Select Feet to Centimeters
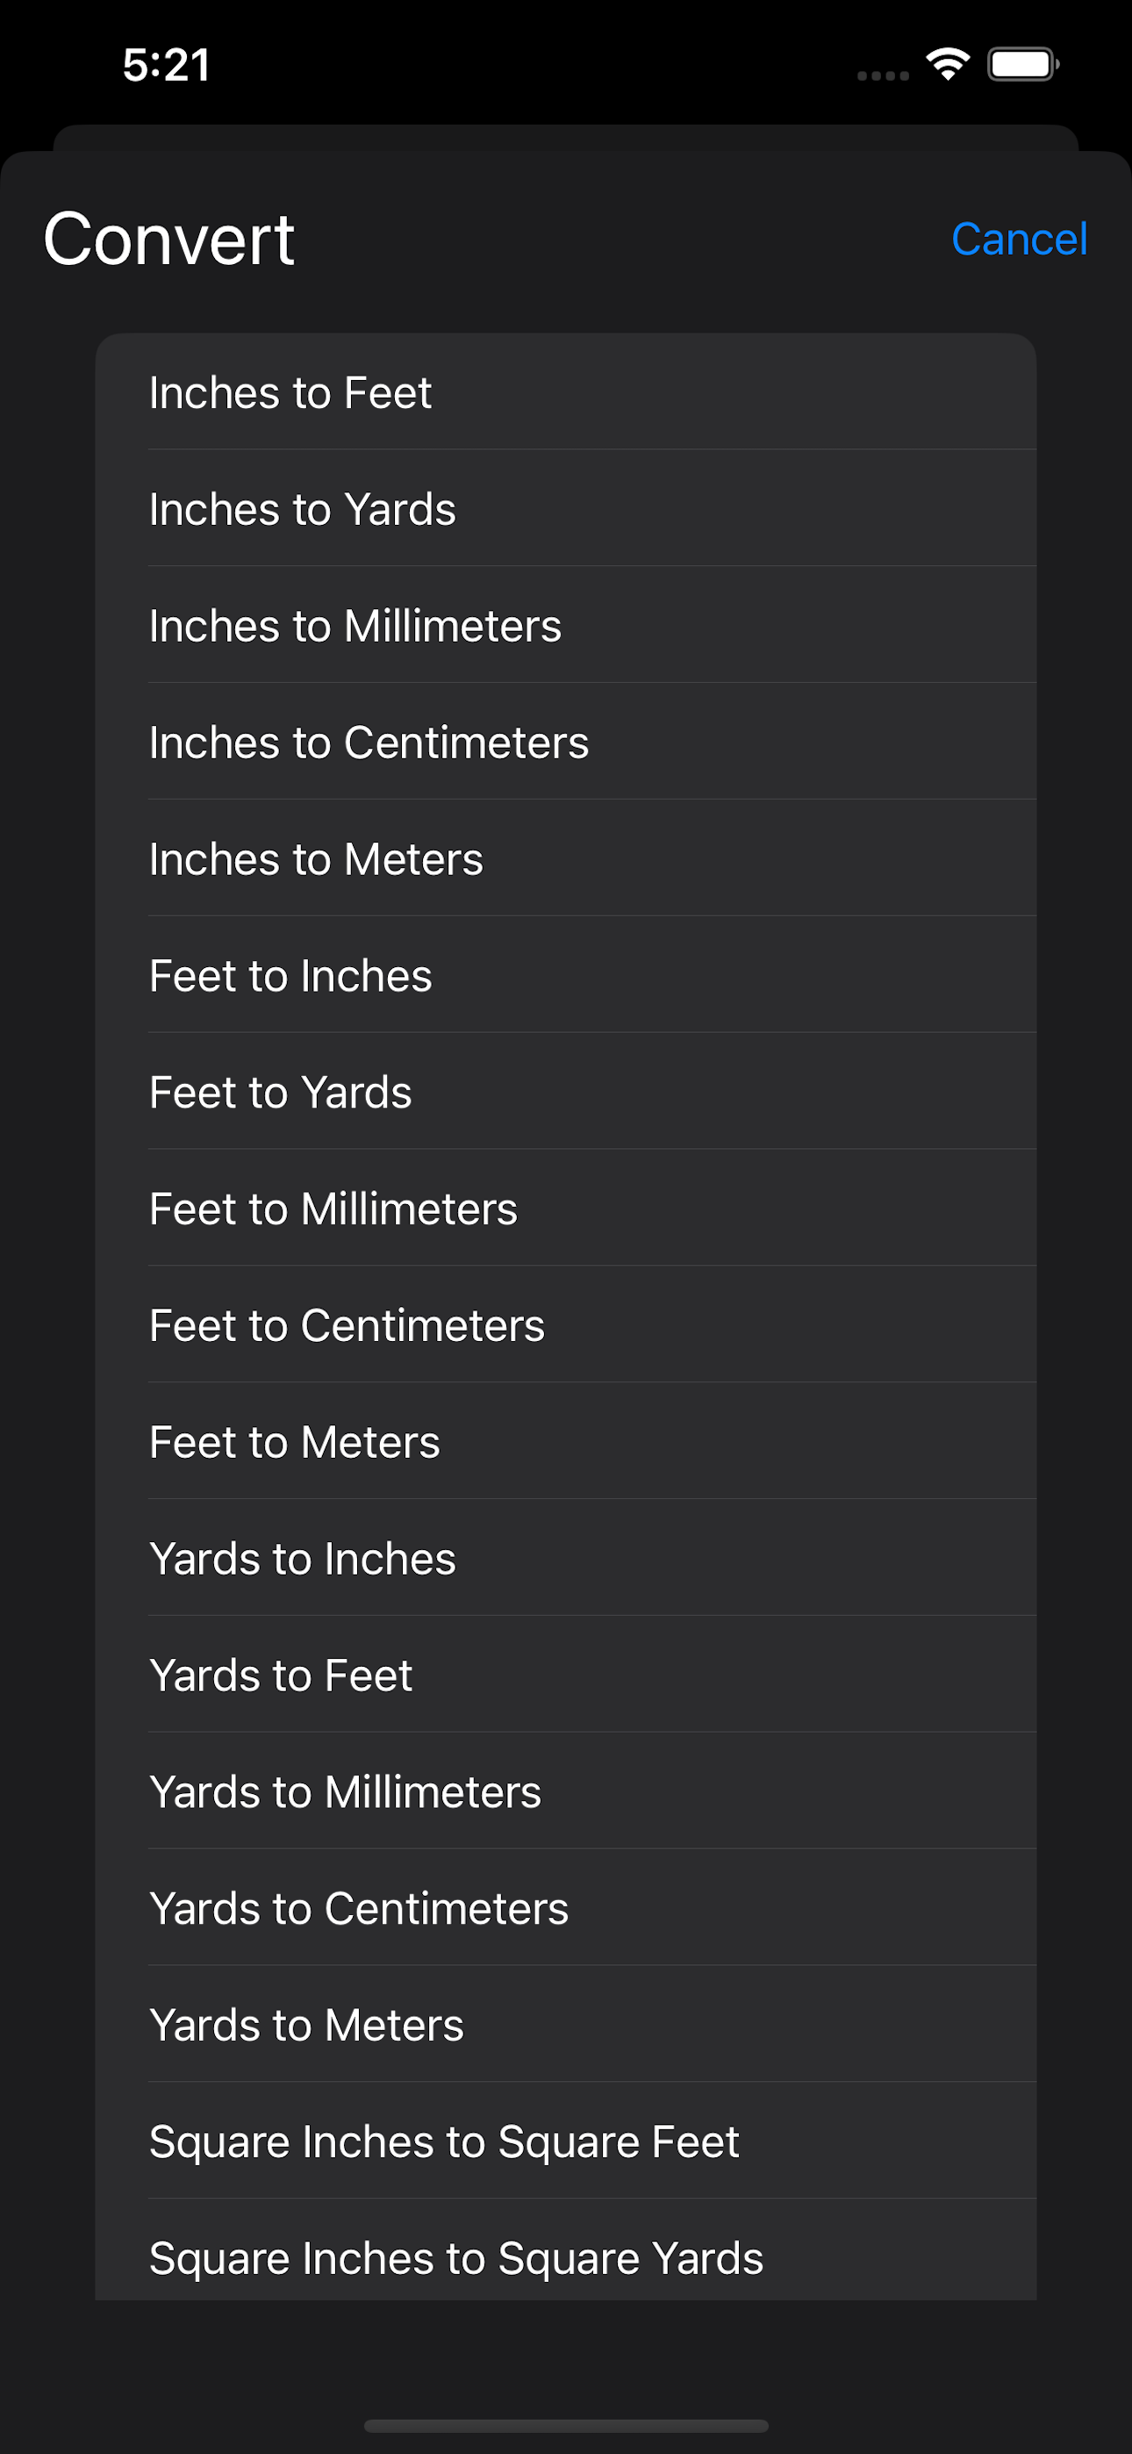This screenshot has height=2454, width=1132. 566,1324
